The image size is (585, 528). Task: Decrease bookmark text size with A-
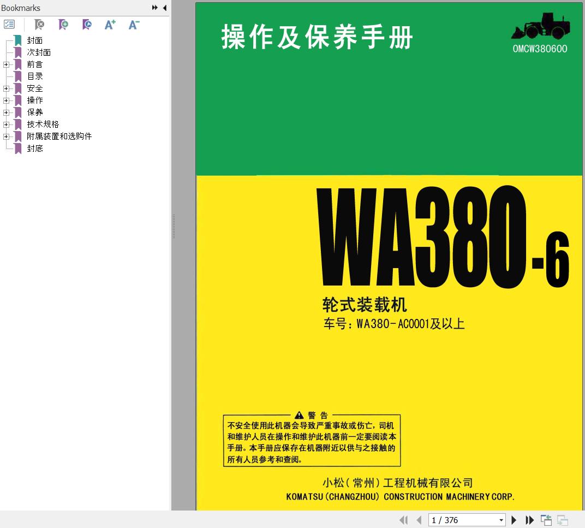134,25
